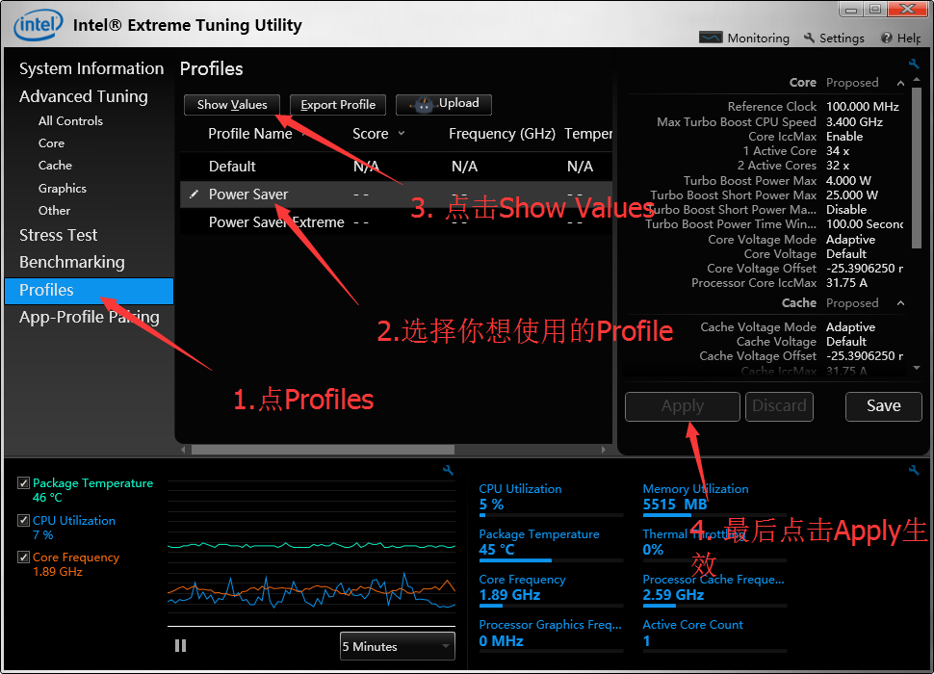Image resolution: width=934 pixels, height=674 pixels.
Task: Click Core Voltage Mode Adaptive value
Action: (850, 240)
